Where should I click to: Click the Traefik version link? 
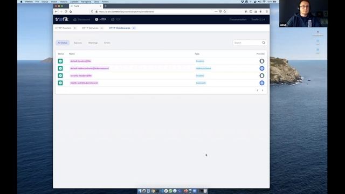(x=258, y=19)
